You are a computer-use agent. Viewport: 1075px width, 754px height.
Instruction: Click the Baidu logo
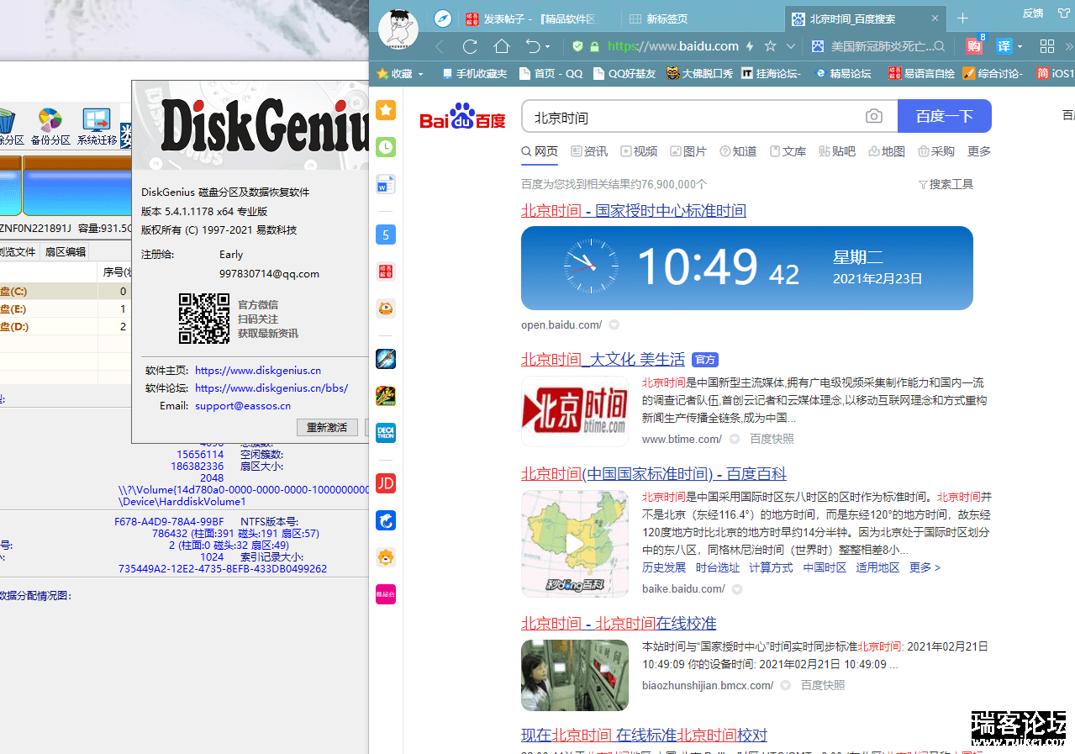click(x=462, y=117)
